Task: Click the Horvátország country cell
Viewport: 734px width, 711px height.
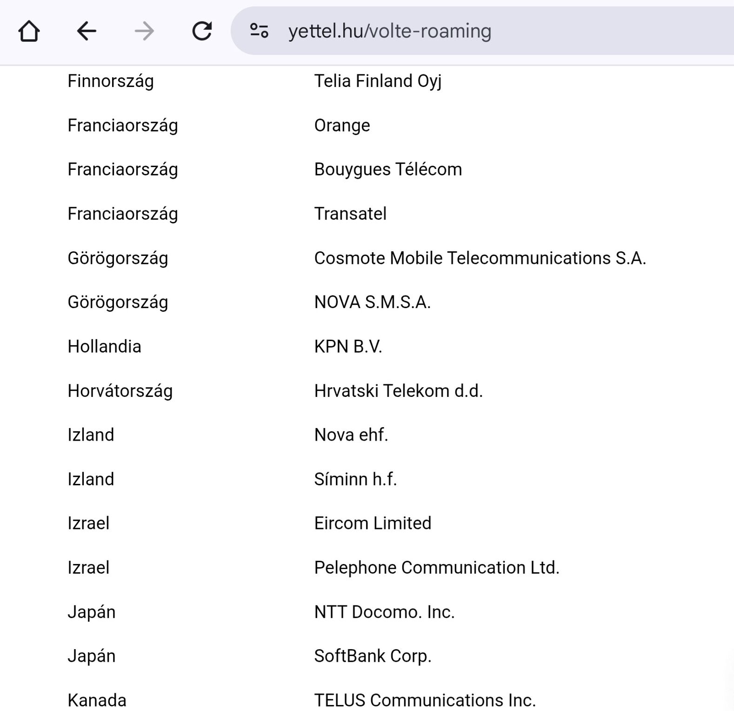Action: click(x=120, y=391)
